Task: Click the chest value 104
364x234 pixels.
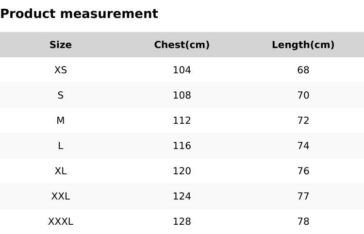Action: (182, 70)
